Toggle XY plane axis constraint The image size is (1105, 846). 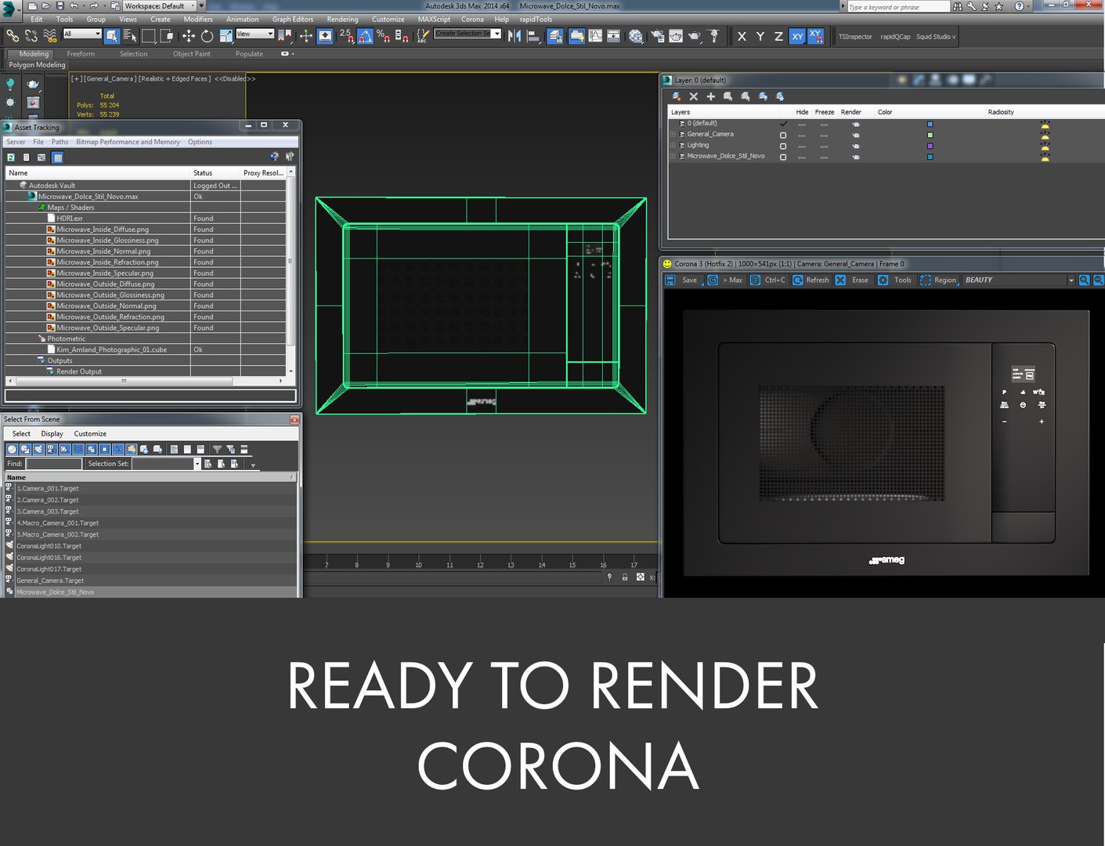click(x=797, y=36)
